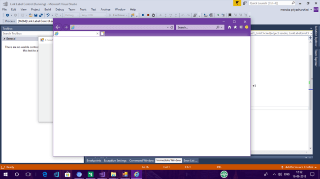The width and height of the screenshot is (320, 179).
Task: Open File Explorer from the taskbar
Action: (113, 174)
